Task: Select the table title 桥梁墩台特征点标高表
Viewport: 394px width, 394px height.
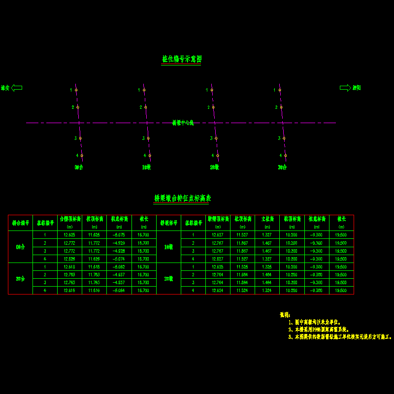Action: coord(182,198)
